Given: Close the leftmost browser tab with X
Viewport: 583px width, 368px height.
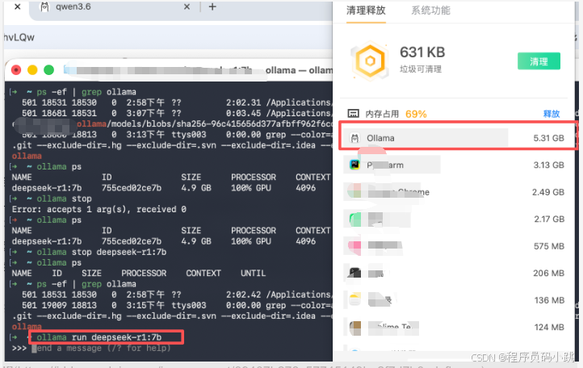Looking at the screenshot, I should 17,6.
